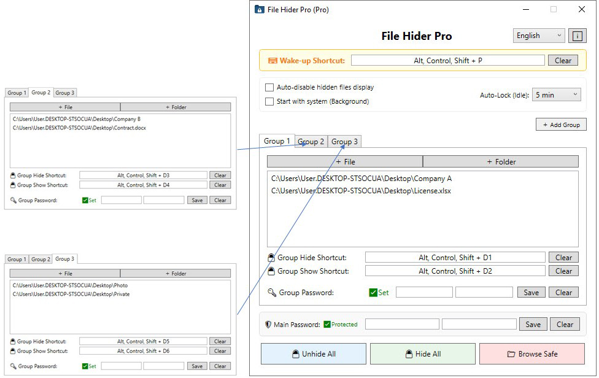This screenshot has width=599, height=378.
Task: Click the Group Hide Shortcut field with D1
Action: click(455, 257)
